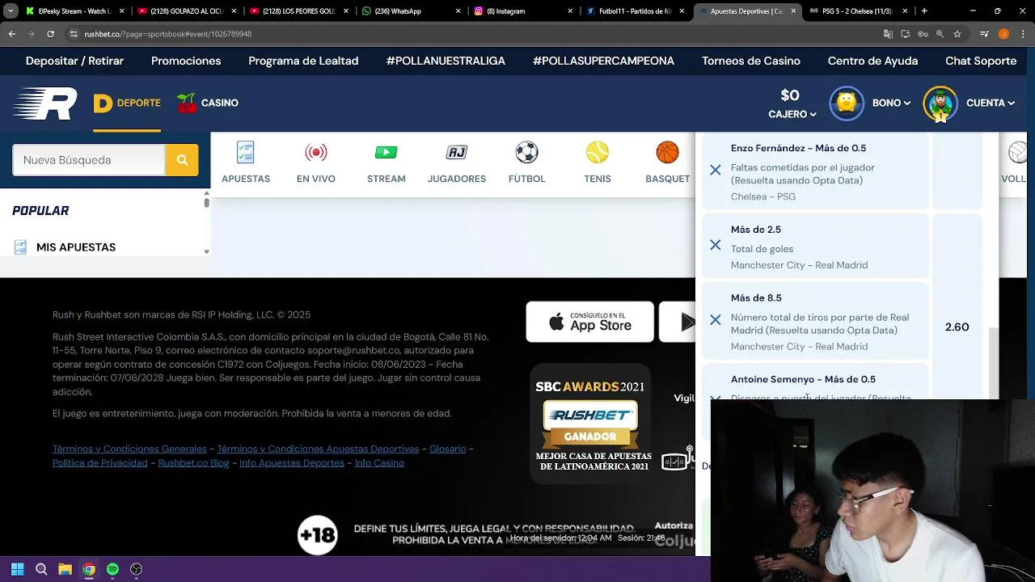This screenshot has height=582, width=1035.
Task: Open the Info Casino link
Action: coord(379,462)
